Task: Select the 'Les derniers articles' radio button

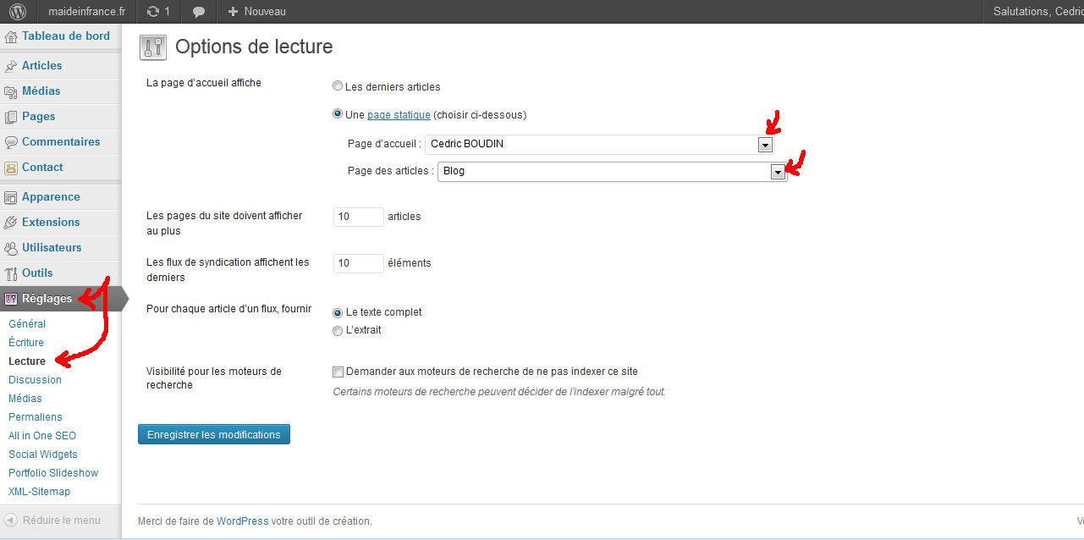Action: pos(338,86)
